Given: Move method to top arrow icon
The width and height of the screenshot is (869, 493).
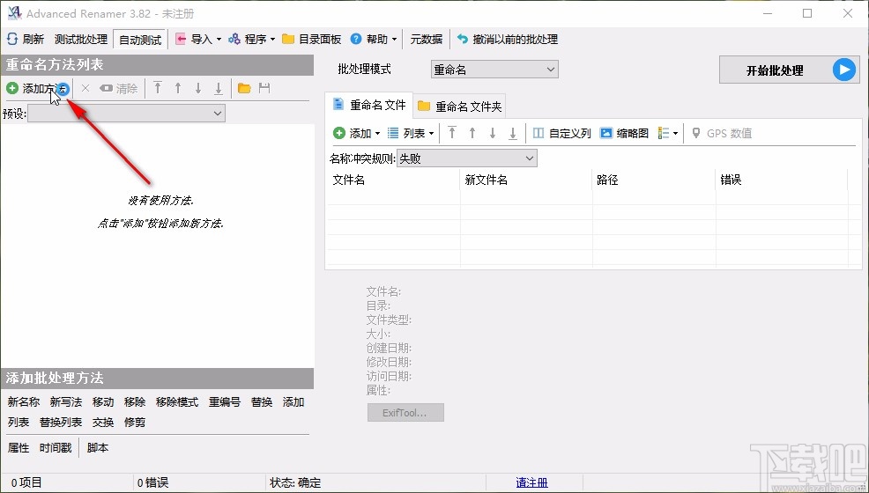Looking at the screenshot, I should [158, 88].
